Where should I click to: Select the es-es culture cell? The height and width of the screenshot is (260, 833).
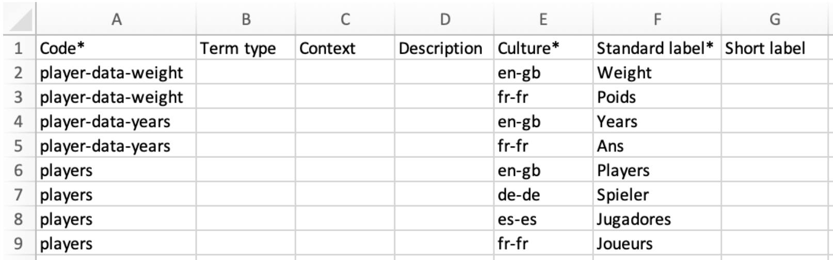point(543,219)
